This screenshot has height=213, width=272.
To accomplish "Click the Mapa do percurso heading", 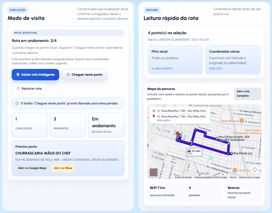I will pos(161,89).
